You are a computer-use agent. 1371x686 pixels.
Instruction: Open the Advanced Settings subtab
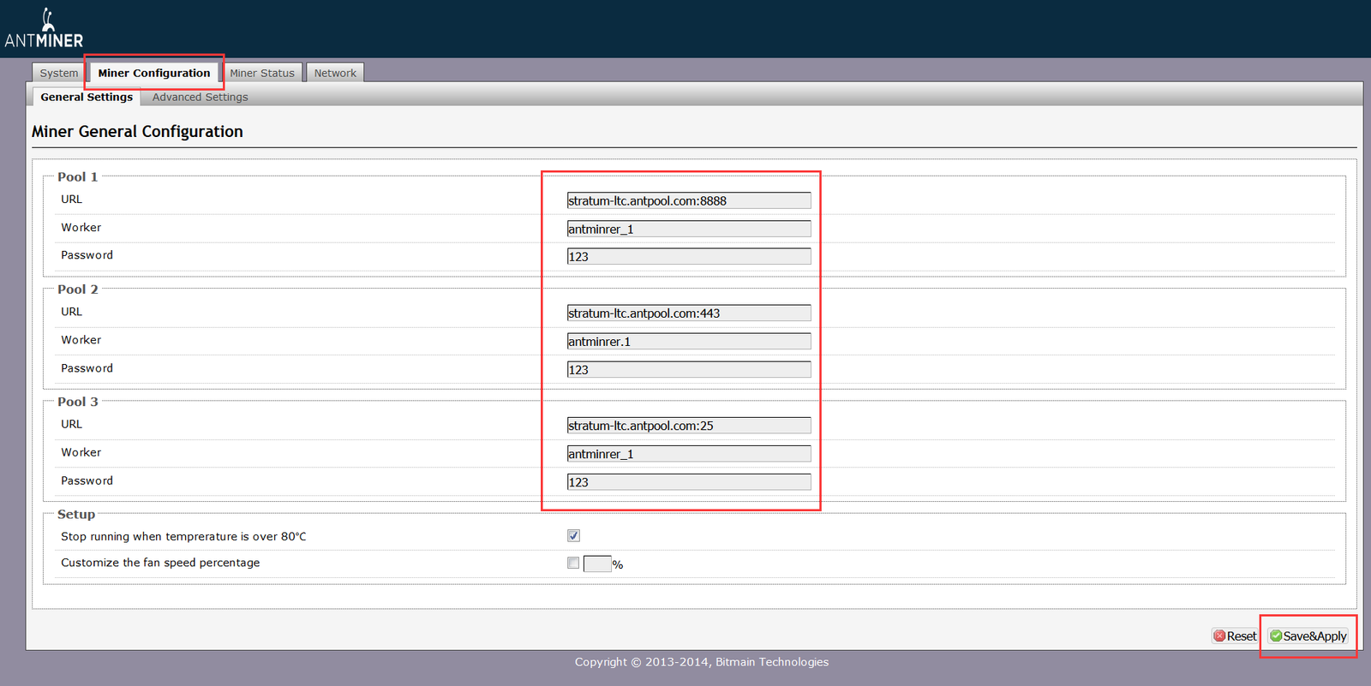(x=201, y=97)
